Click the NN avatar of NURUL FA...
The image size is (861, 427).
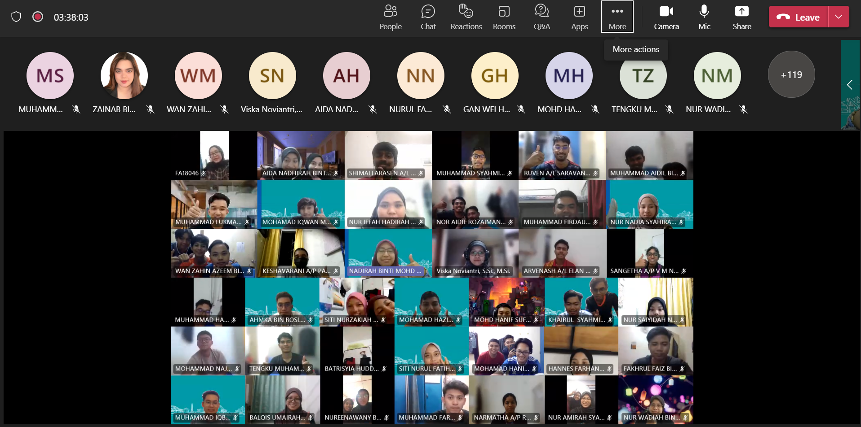coord(421,75)
